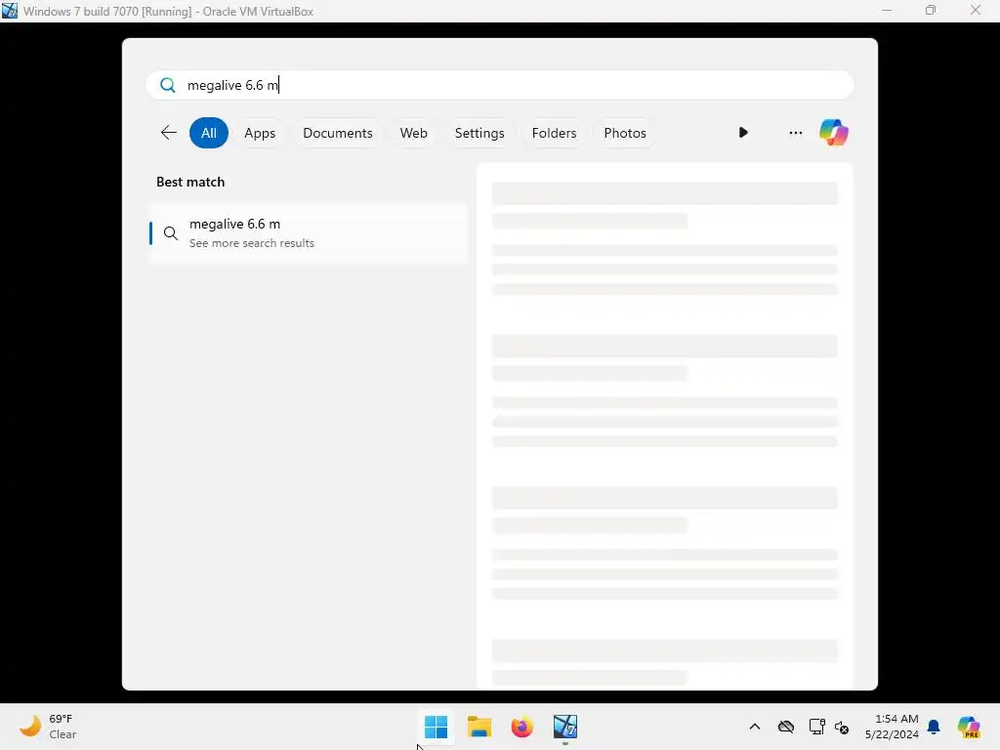
Task: Open the Windows Start button
Action: [x=437, y=727]
